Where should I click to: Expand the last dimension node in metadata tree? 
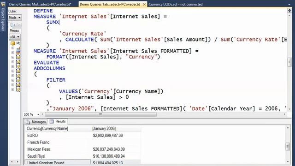click(13, 89)
